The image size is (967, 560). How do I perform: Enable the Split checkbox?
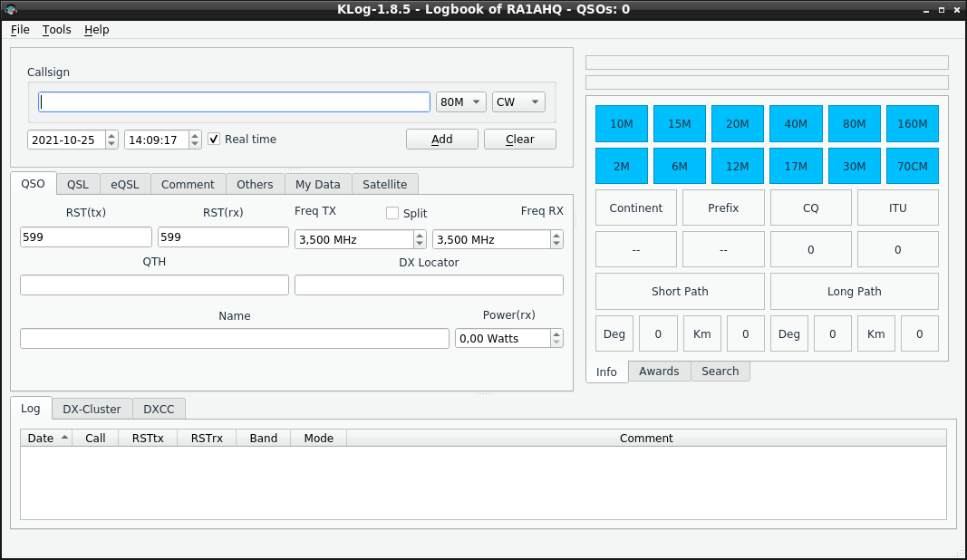pyautogui.click(x=392, y=213)
